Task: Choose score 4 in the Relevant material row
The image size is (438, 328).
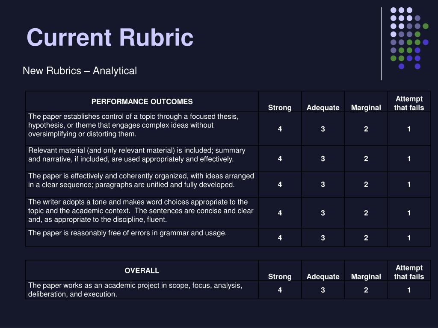Action: pyautogui.click(x=280, y=159)
